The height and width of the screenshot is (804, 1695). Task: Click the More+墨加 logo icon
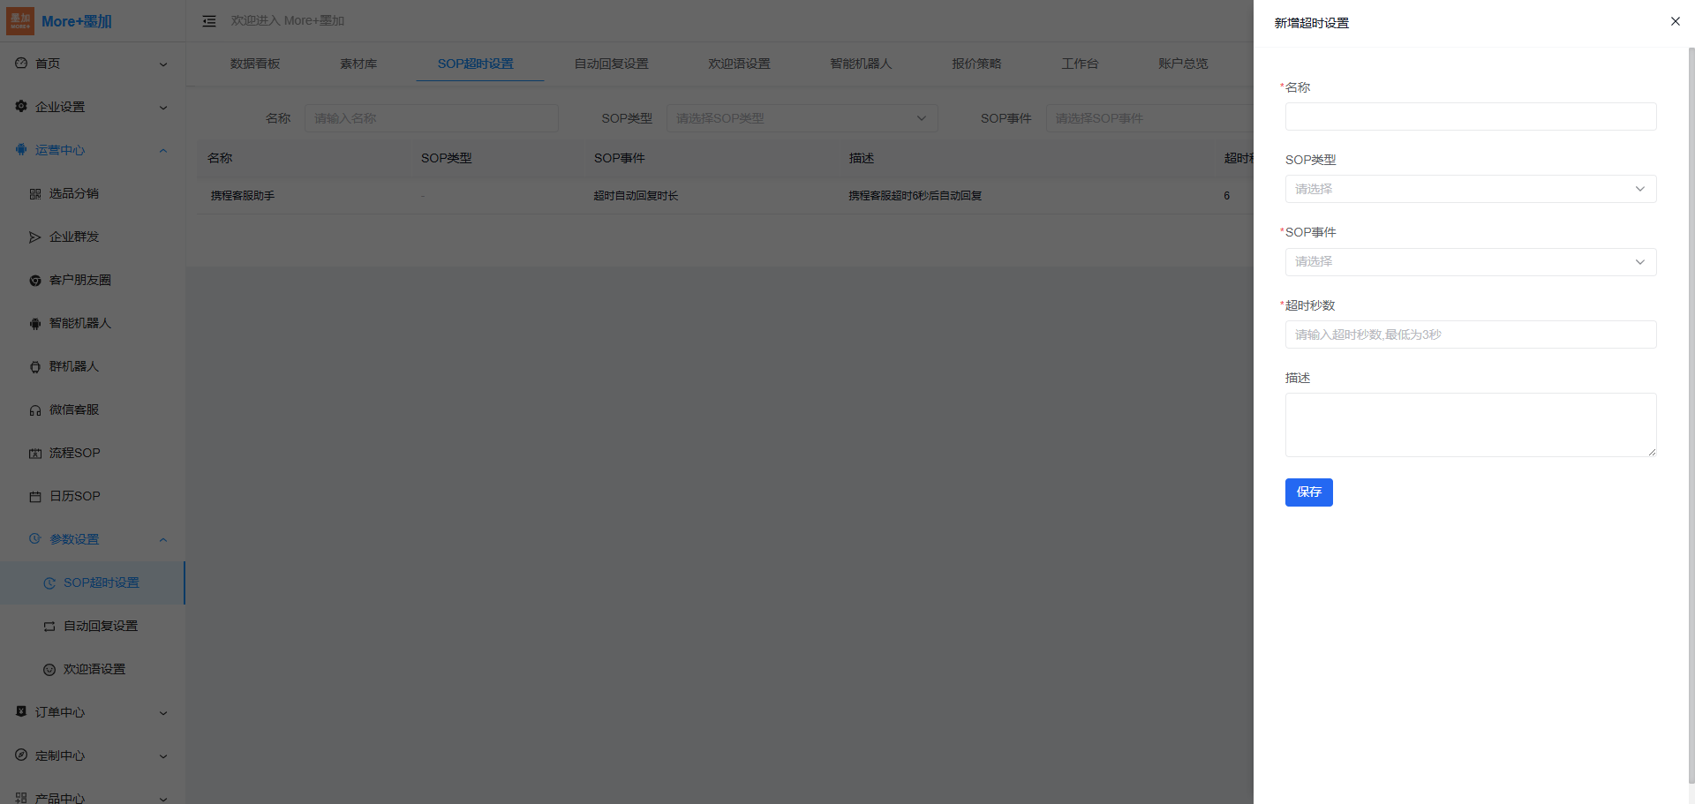pyautogui.click(x=20, y=21)
